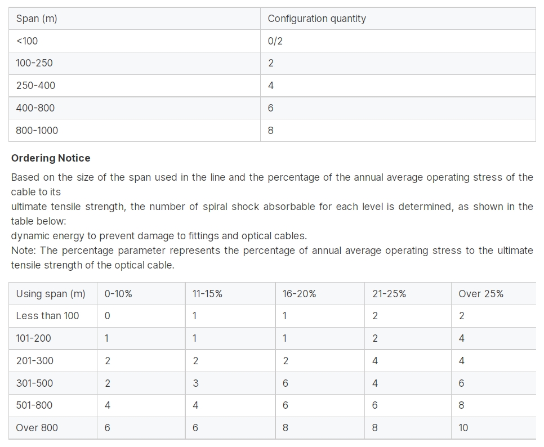Click the 'Ordering Notice' heading

coord(51,158)
